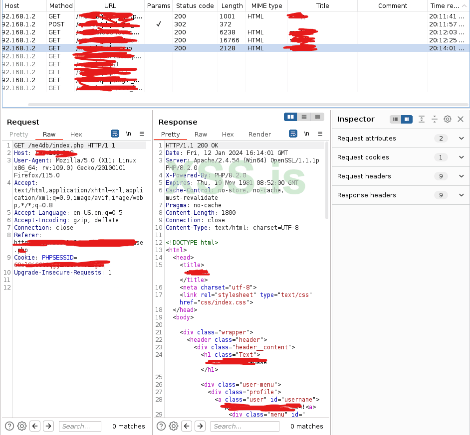This screenshot has width=470, height=435.
Task: Open the Request panel hamburger menu
Action: click(142, 134)
